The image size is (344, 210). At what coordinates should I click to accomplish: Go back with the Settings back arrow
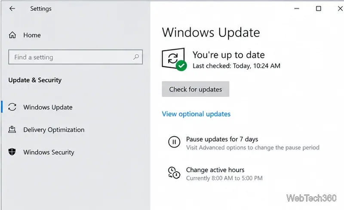point(12,9)
